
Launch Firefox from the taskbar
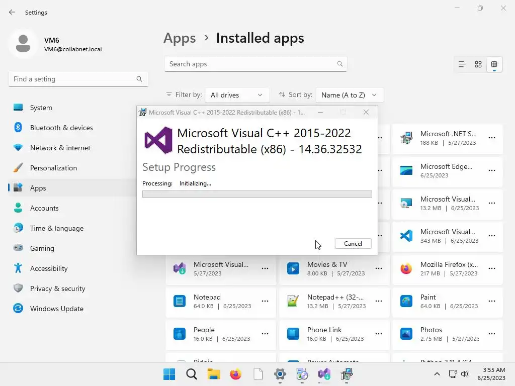click(235, 374)
